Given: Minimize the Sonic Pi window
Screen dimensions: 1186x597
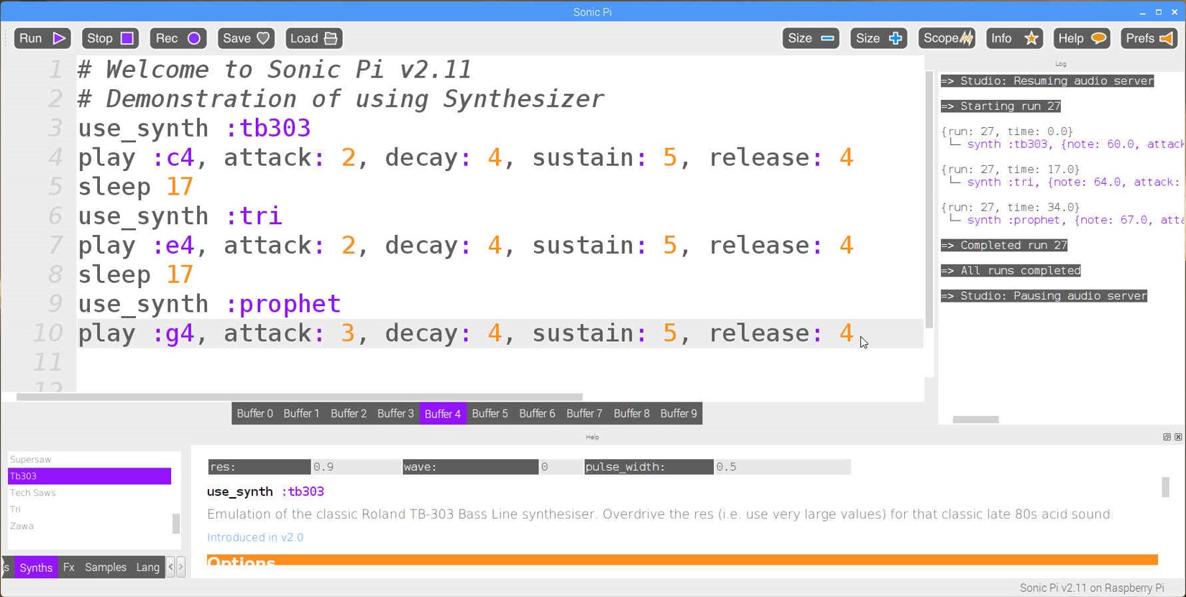Looking at the screenshot, I should 1143,12.
